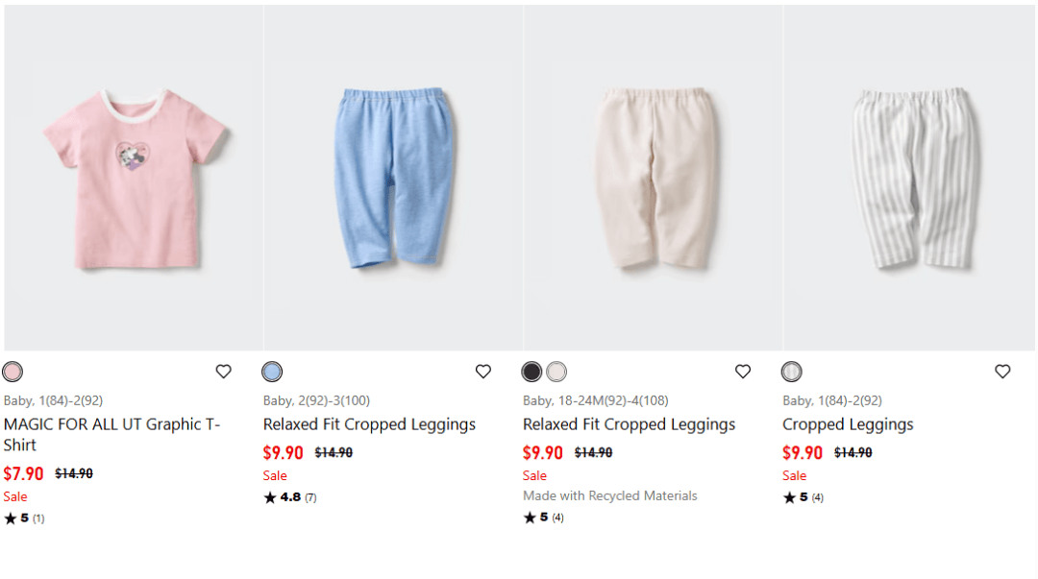The width and height of the screenshot is (1038, 579).
Task: Open blue Relaxed Fit Cropped Leggings title
Action: point(369,424)
